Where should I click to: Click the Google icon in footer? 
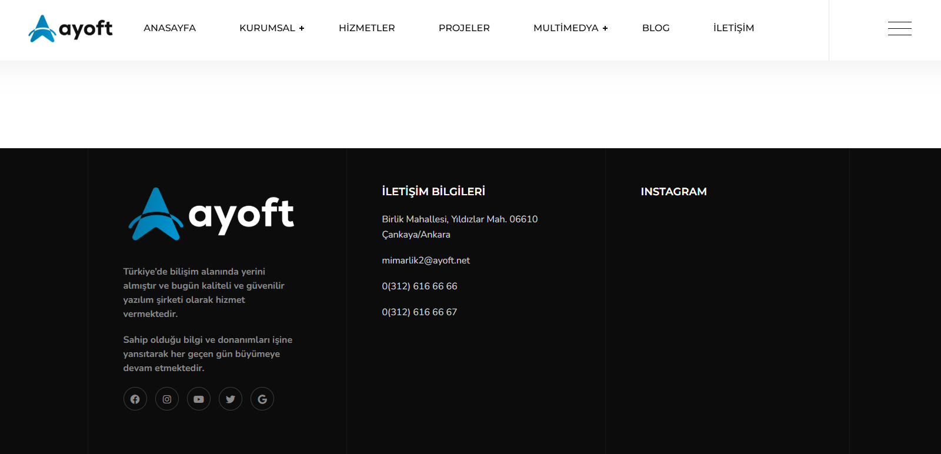click(x=262, y=399)
